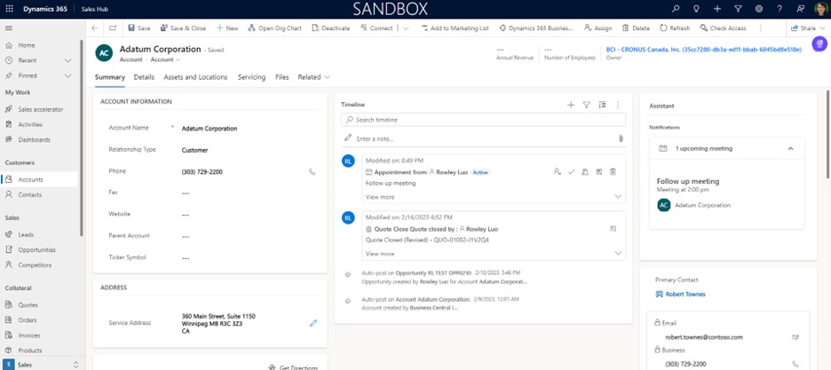The width and height of the screenshot is (831, 370).
Task: Collapse the site map hamburger menu
Action: (9, 28)
